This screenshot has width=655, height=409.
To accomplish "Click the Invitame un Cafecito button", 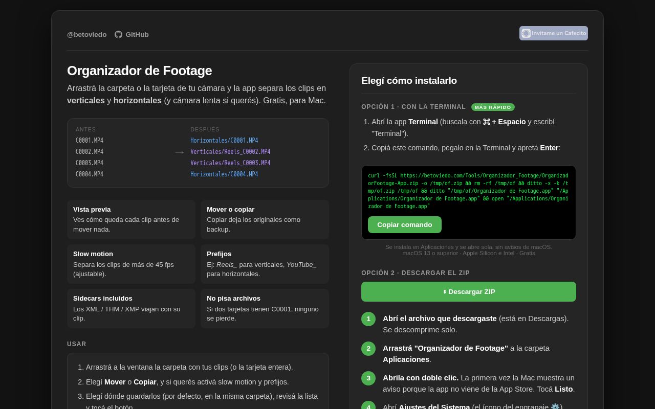I will coord(554,33).
